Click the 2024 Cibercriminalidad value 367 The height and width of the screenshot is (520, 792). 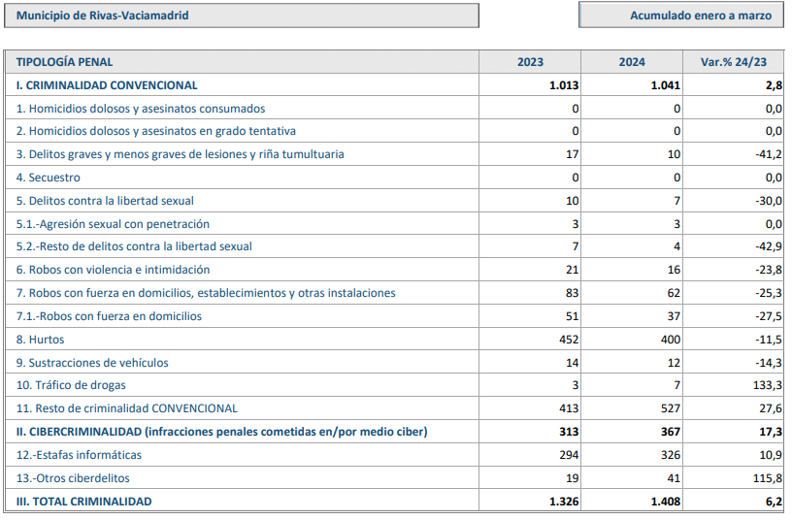click(671, 432)
